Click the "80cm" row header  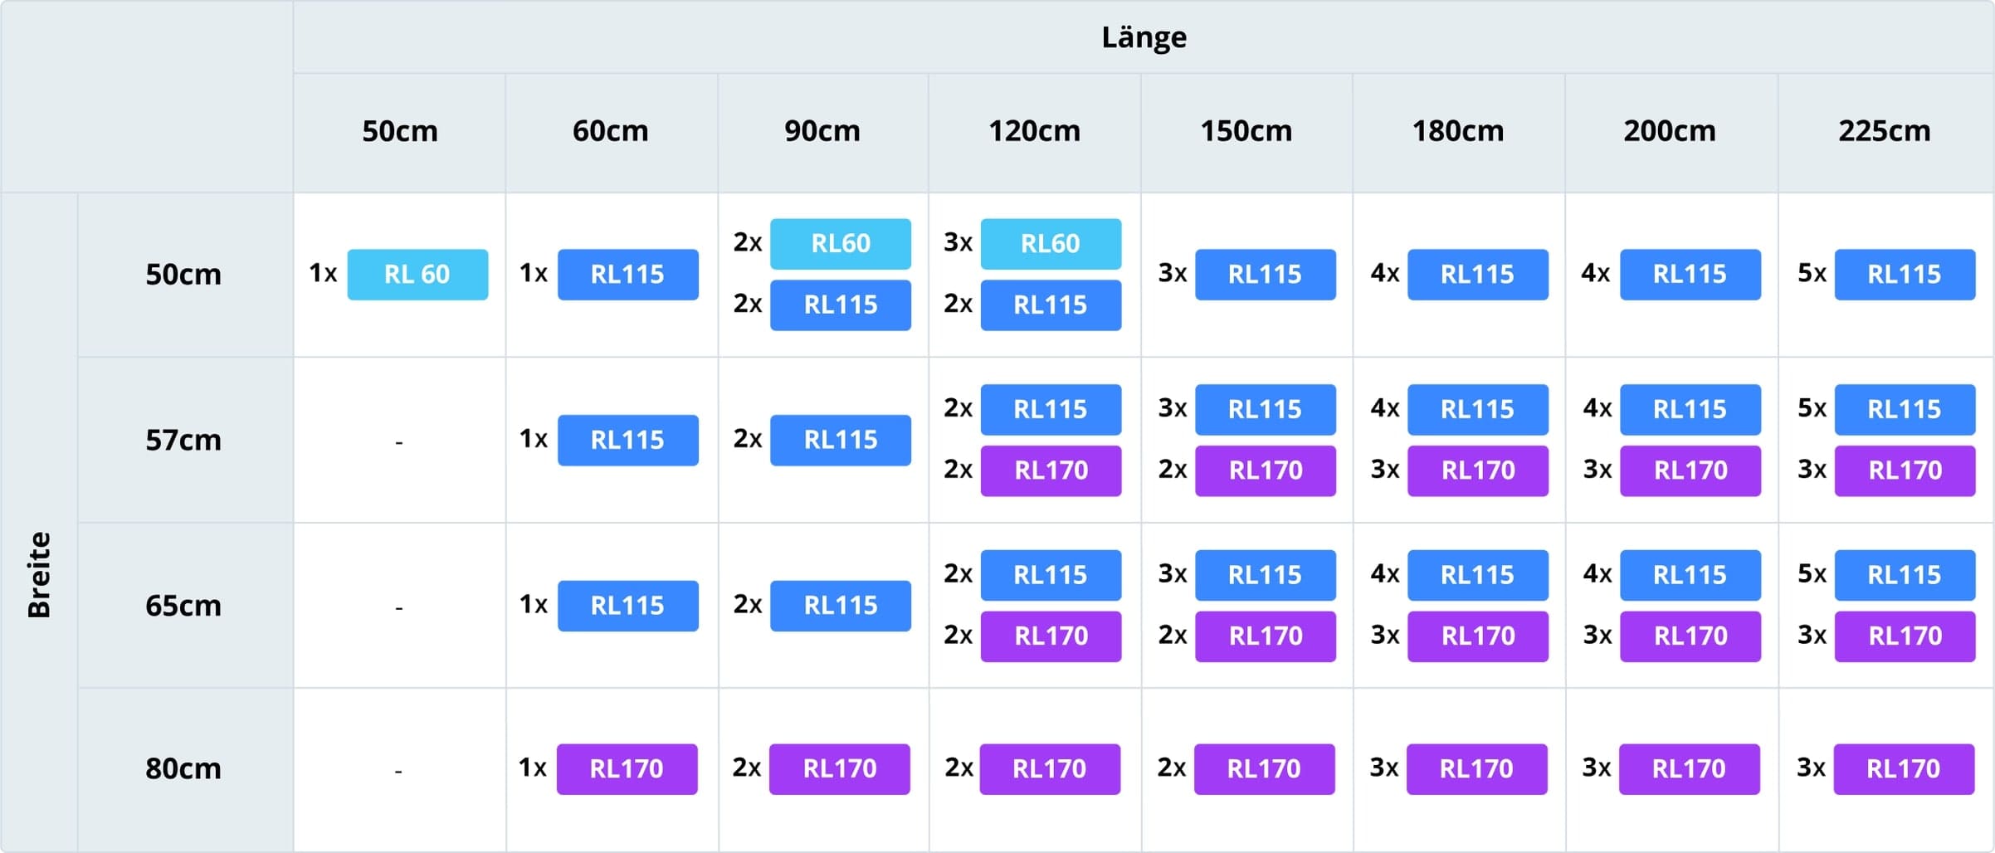coord(183,768)
